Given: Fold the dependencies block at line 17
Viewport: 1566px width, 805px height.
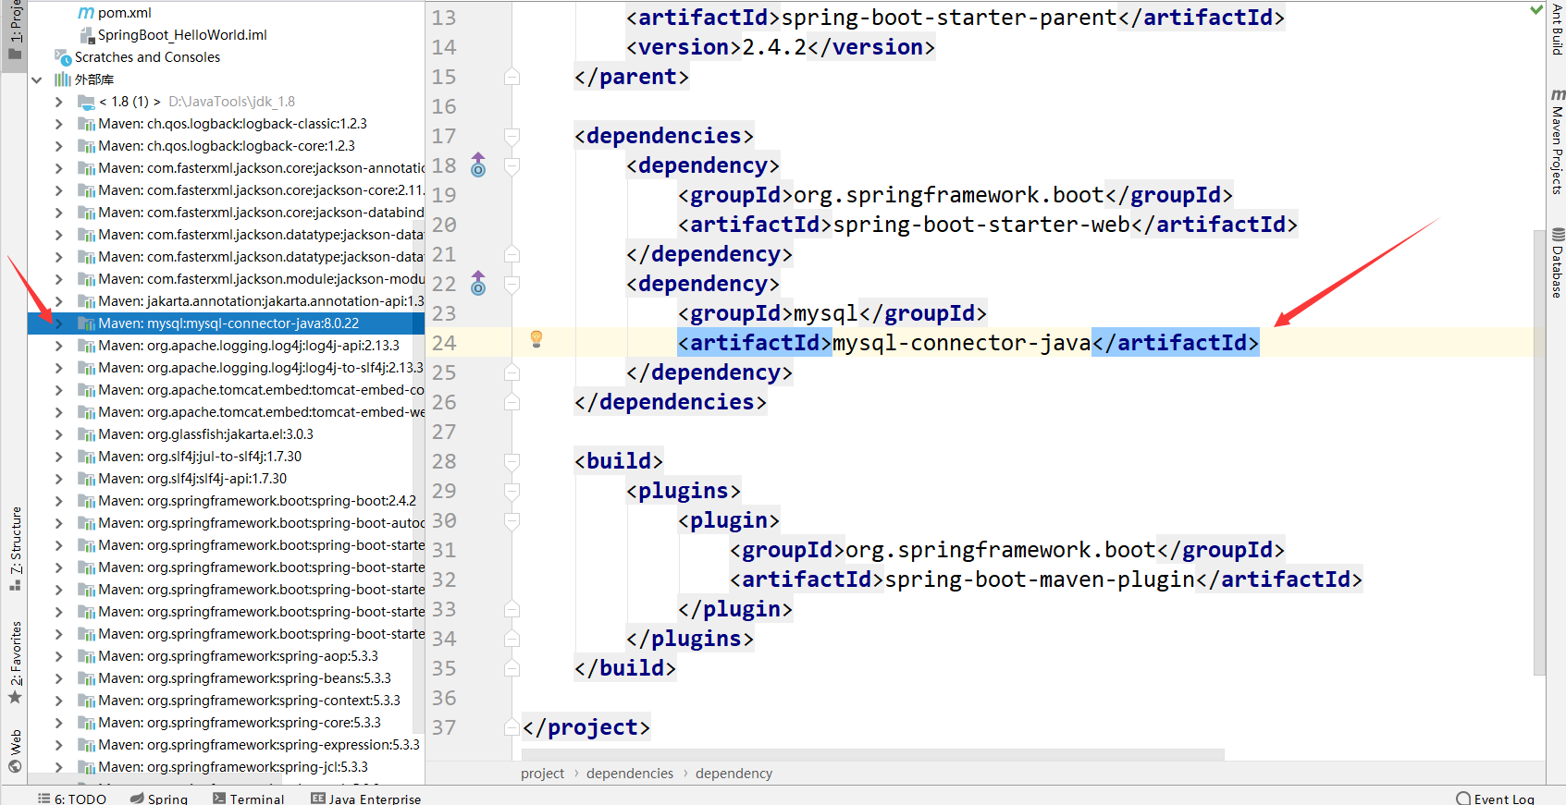Looking at the screenshot, I should 512,136.
